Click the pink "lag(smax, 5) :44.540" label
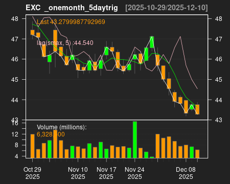 point(65,43)
